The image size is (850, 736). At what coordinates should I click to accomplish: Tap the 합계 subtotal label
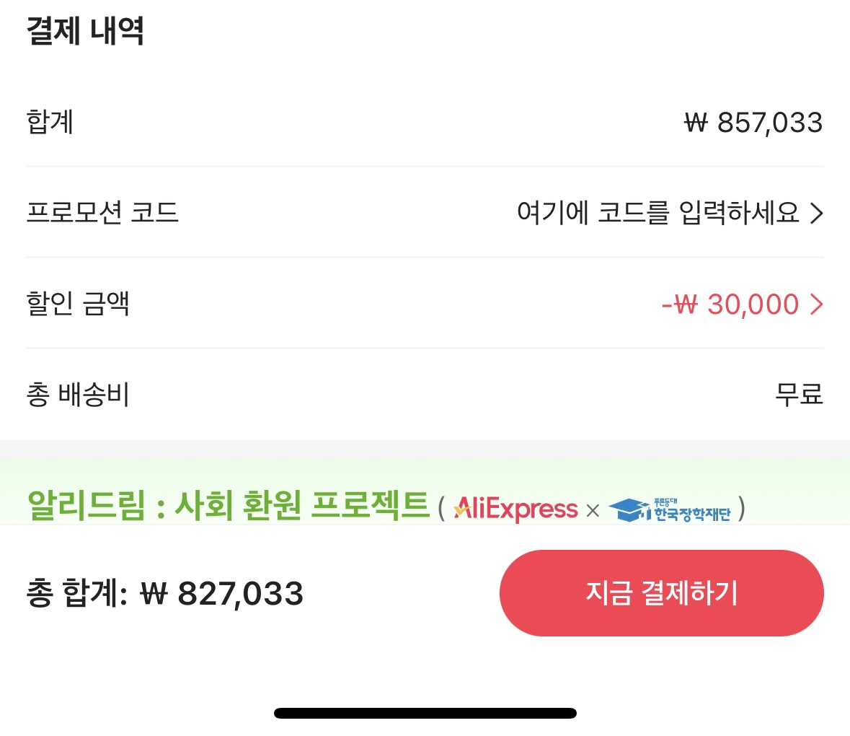(50, 122)
